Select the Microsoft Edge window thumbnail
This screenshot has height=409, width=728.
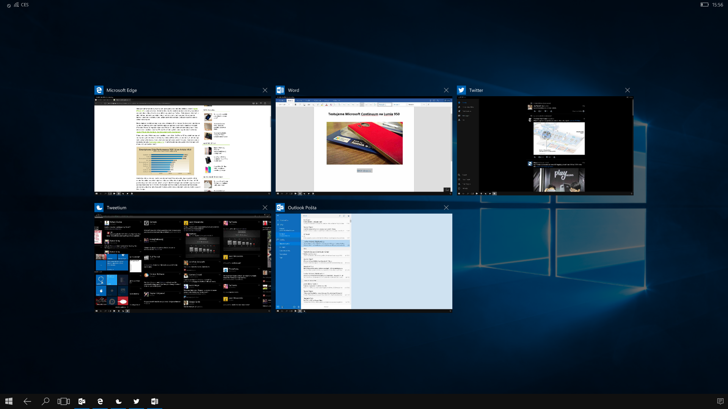click(182, 146)
